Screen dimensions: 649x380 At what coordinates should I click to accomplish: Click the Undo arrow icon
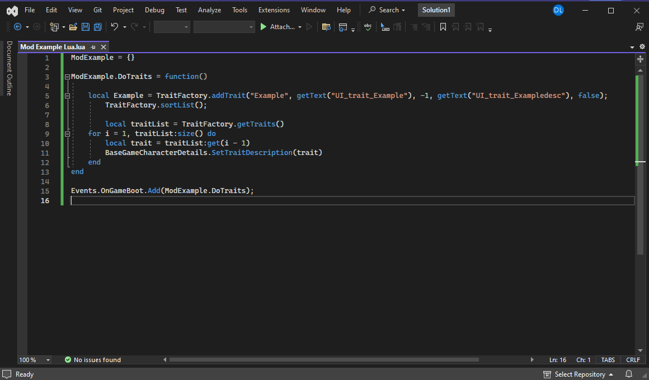(x=114, y=27)
